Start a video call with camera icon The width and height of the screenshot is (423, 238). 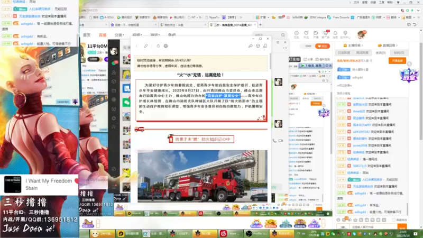click(281, 141)
